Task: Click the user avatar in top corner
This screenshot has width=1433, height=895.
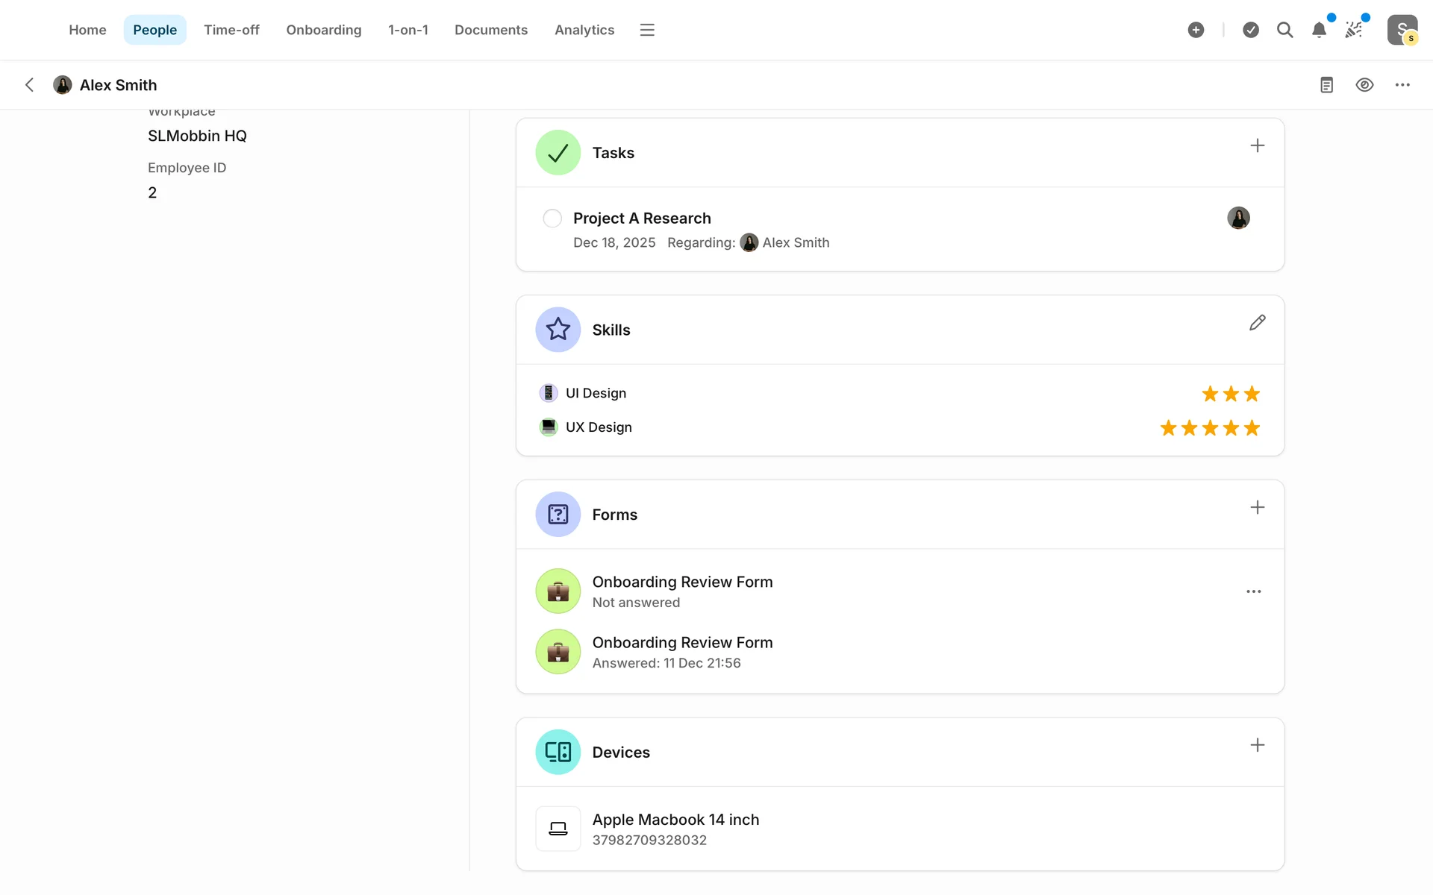Action: pos(1402,30)
